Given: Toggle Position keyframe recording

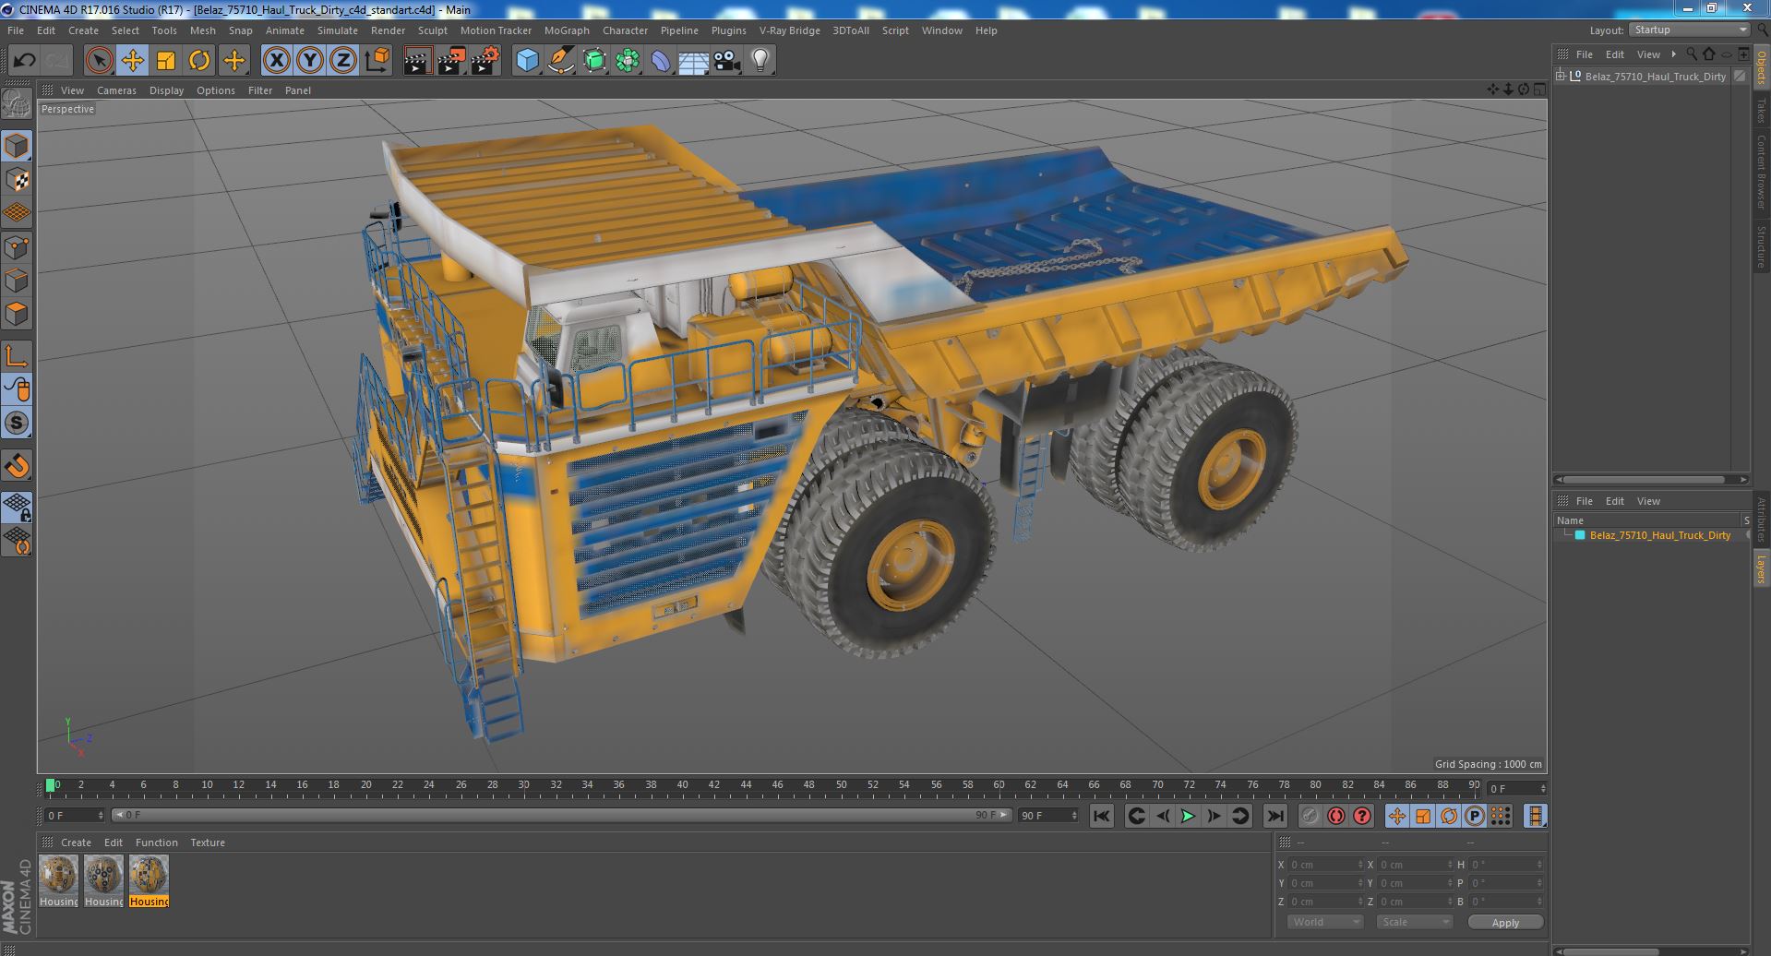Looking at the screenshot, I should 1397,816.
